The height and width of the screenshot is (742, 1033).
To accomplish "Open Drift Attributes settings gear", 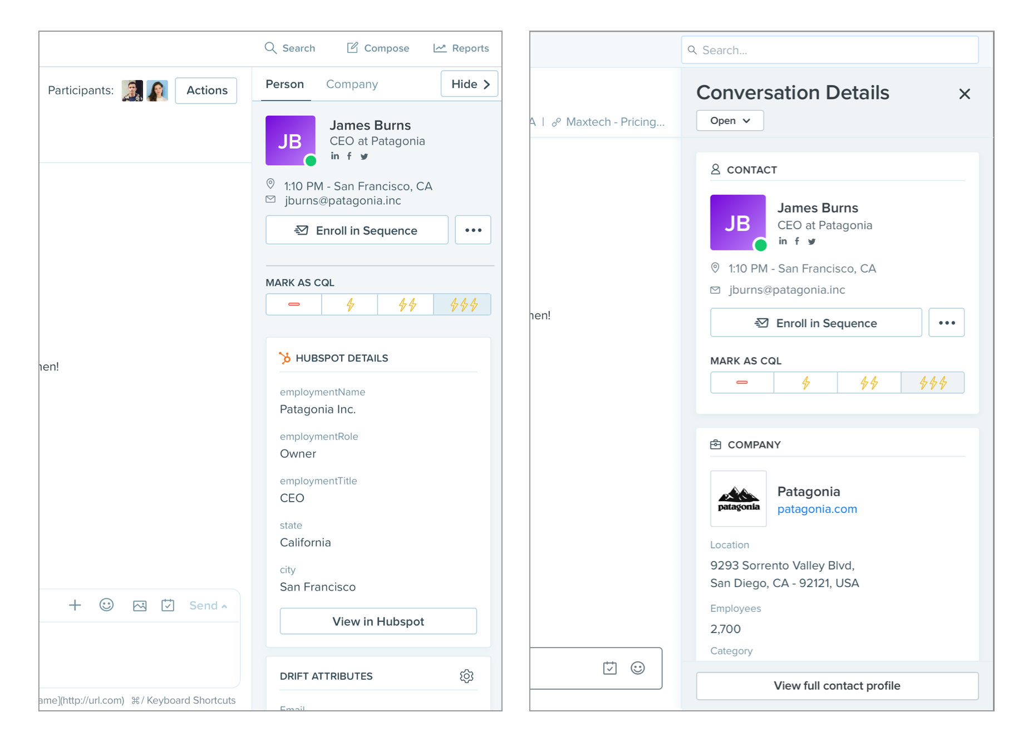I will click(x=466, y=676).
